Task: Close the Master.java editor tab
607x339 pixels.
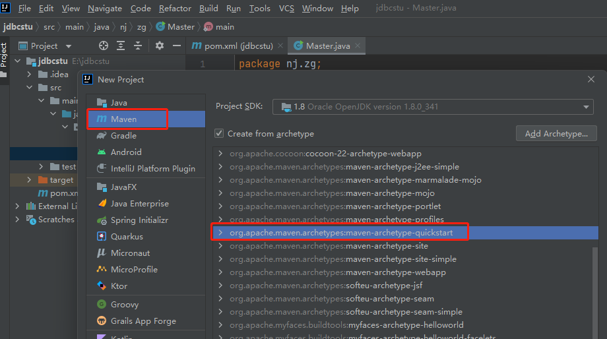Action: click(358, 46)
